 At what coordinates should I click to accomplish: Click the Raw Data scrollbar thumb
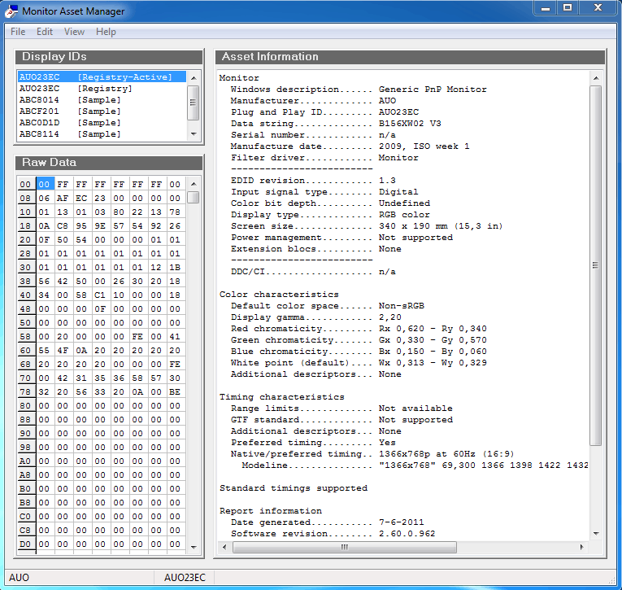pos(194,197)
